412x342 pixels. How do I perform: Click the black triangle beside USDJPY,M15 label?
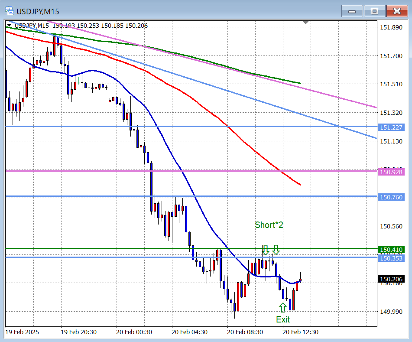9,26
